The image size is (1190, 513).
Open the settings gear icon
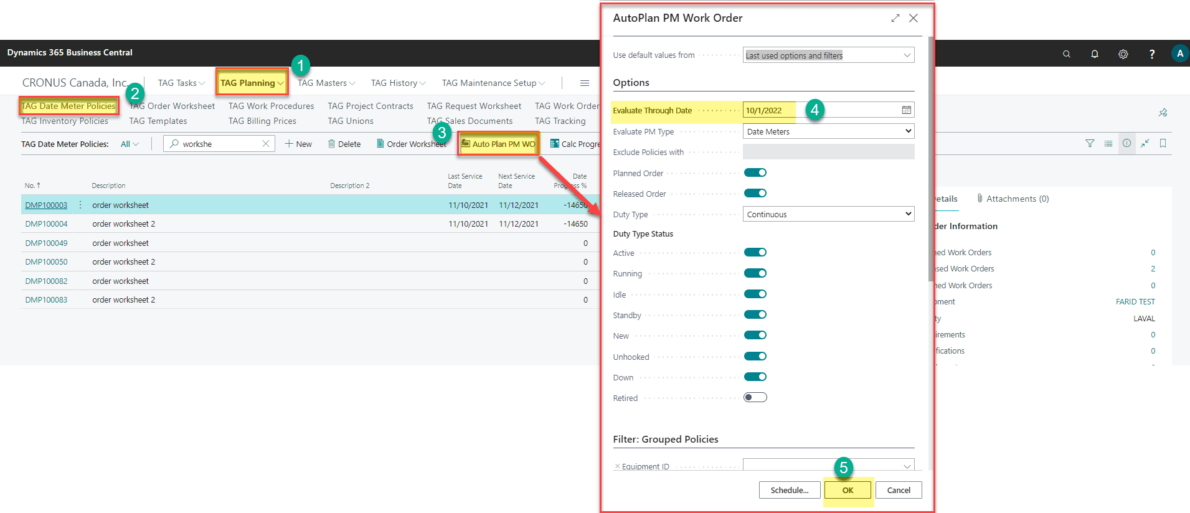point(1123,54)
